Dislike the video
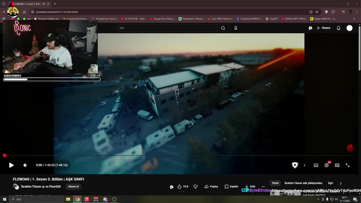The image size is (361, 203). click(195, 187)
